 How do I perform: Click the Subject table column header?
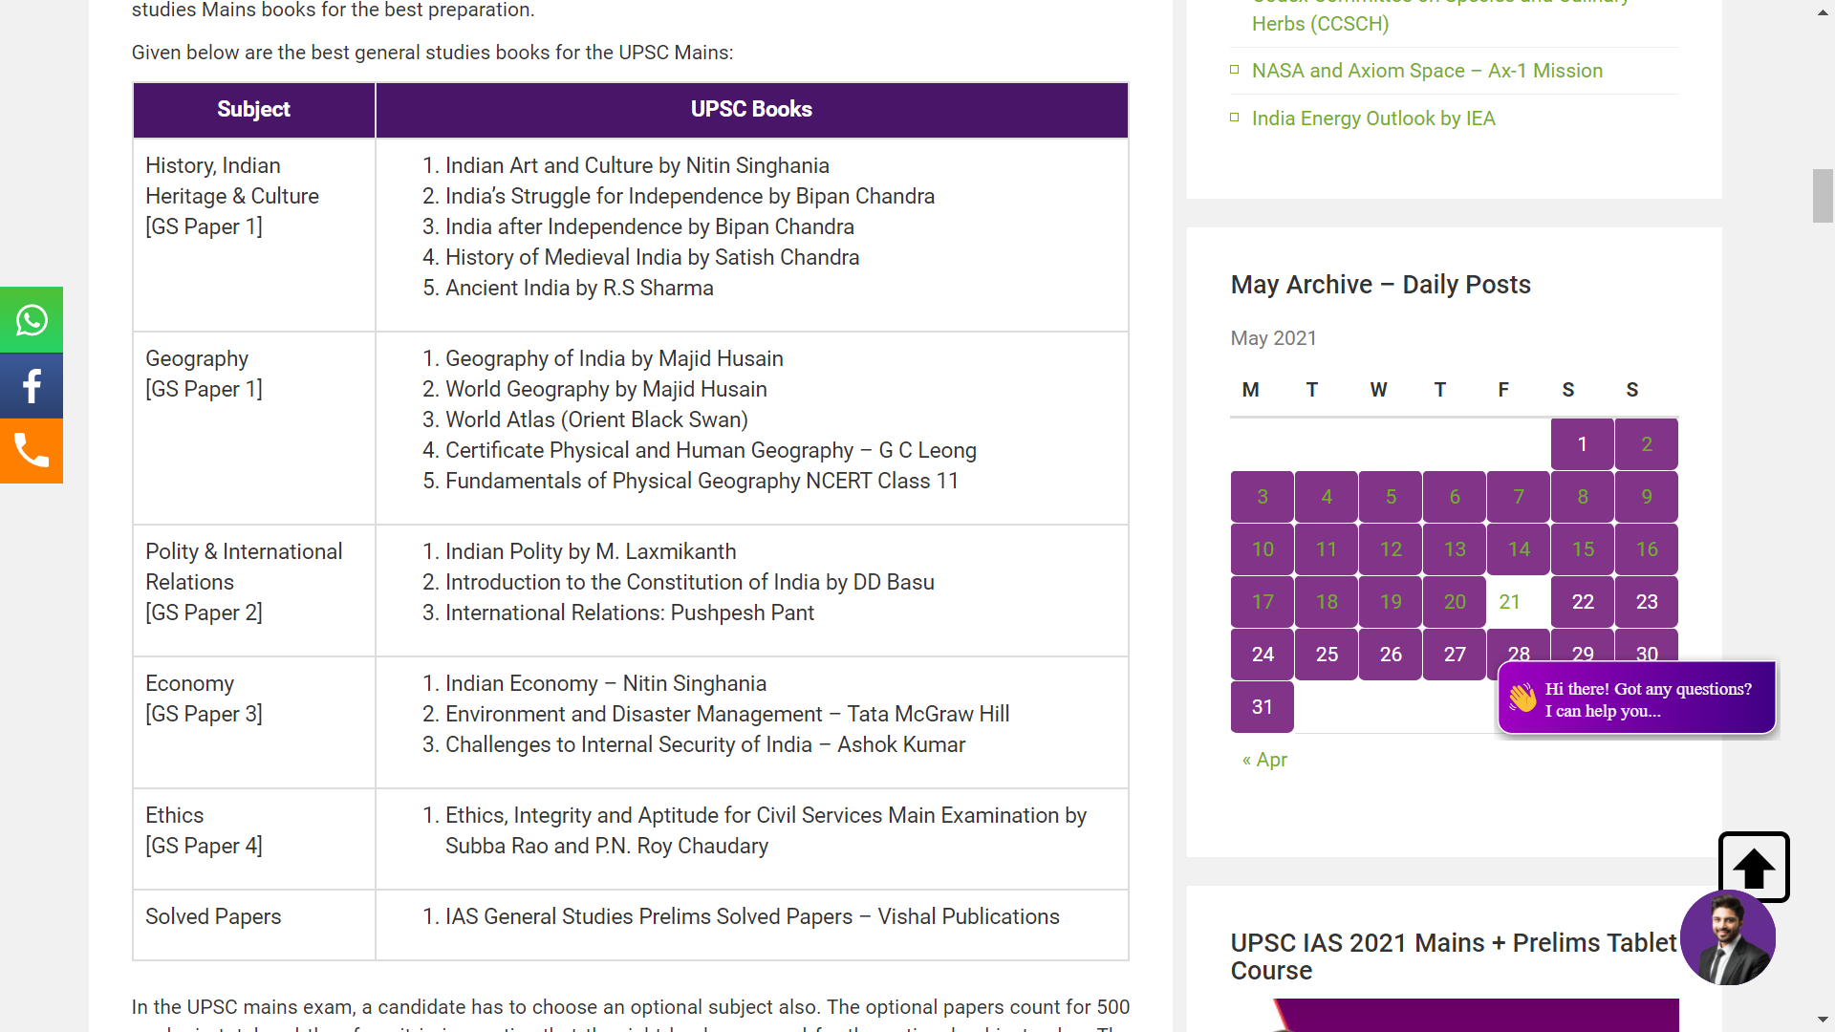[253, 110]
